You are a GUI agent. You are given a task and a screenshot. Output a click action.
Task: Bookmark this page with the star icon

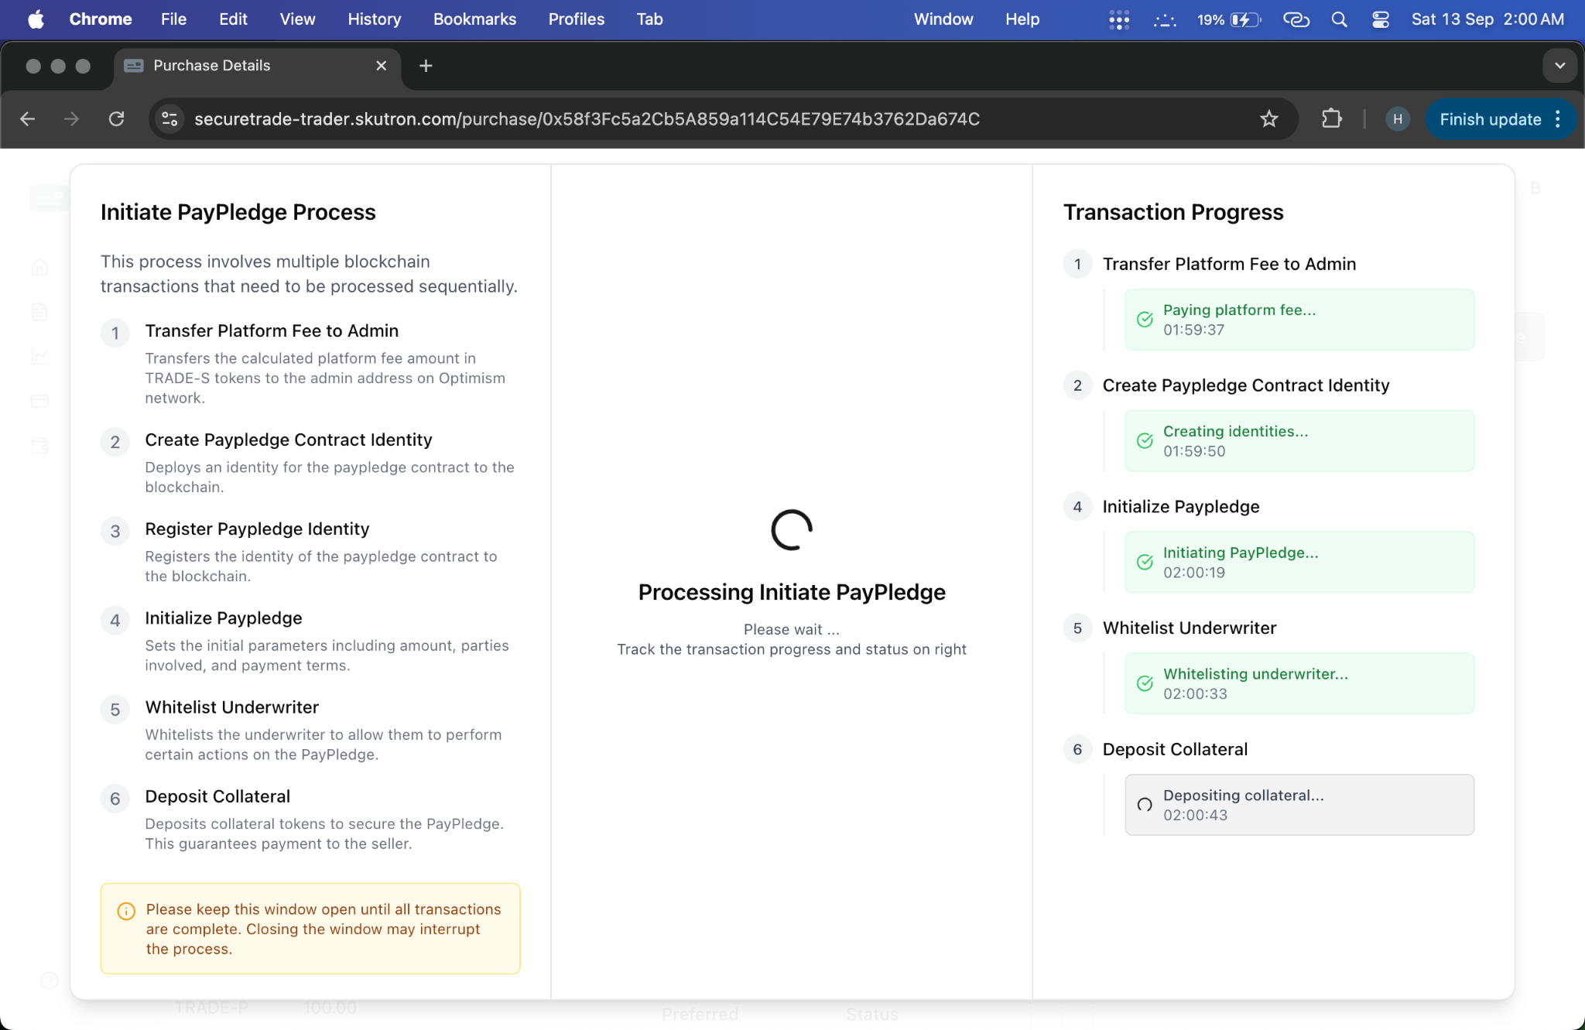pyautogui.click(x=1268, y=119)
